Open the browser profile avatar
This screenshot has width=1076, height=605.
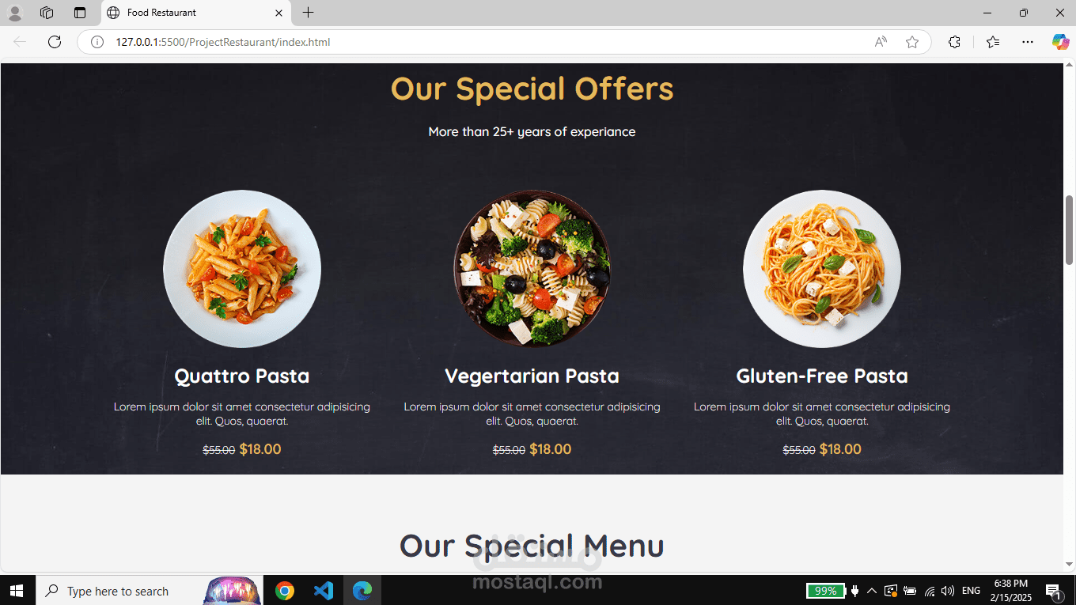tap(15, 13)
